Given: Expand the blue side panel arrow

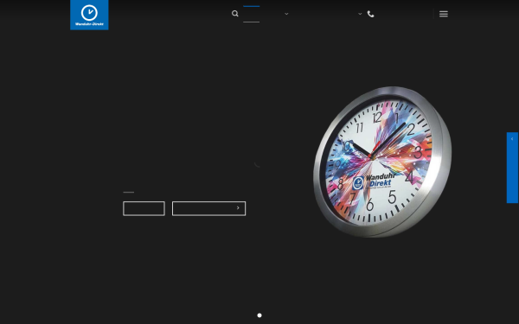Looking at the screenshot, I should click(x=512, y=139).
